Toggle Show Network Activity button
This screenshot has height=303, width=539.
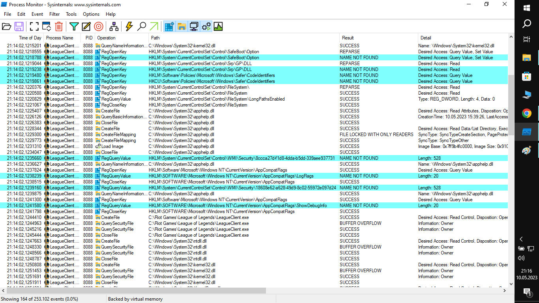point(194,26)
